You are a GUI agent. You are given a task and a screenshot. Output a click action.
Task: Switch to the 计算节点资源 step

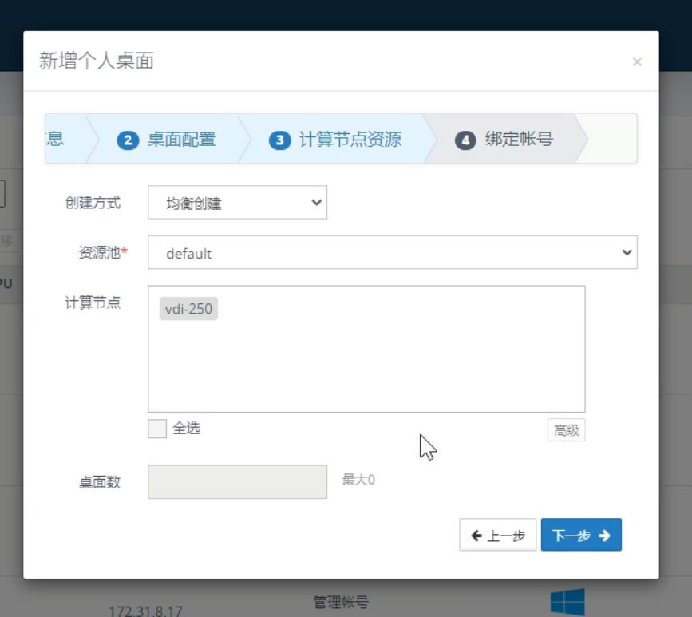click(x=350, y=140)
